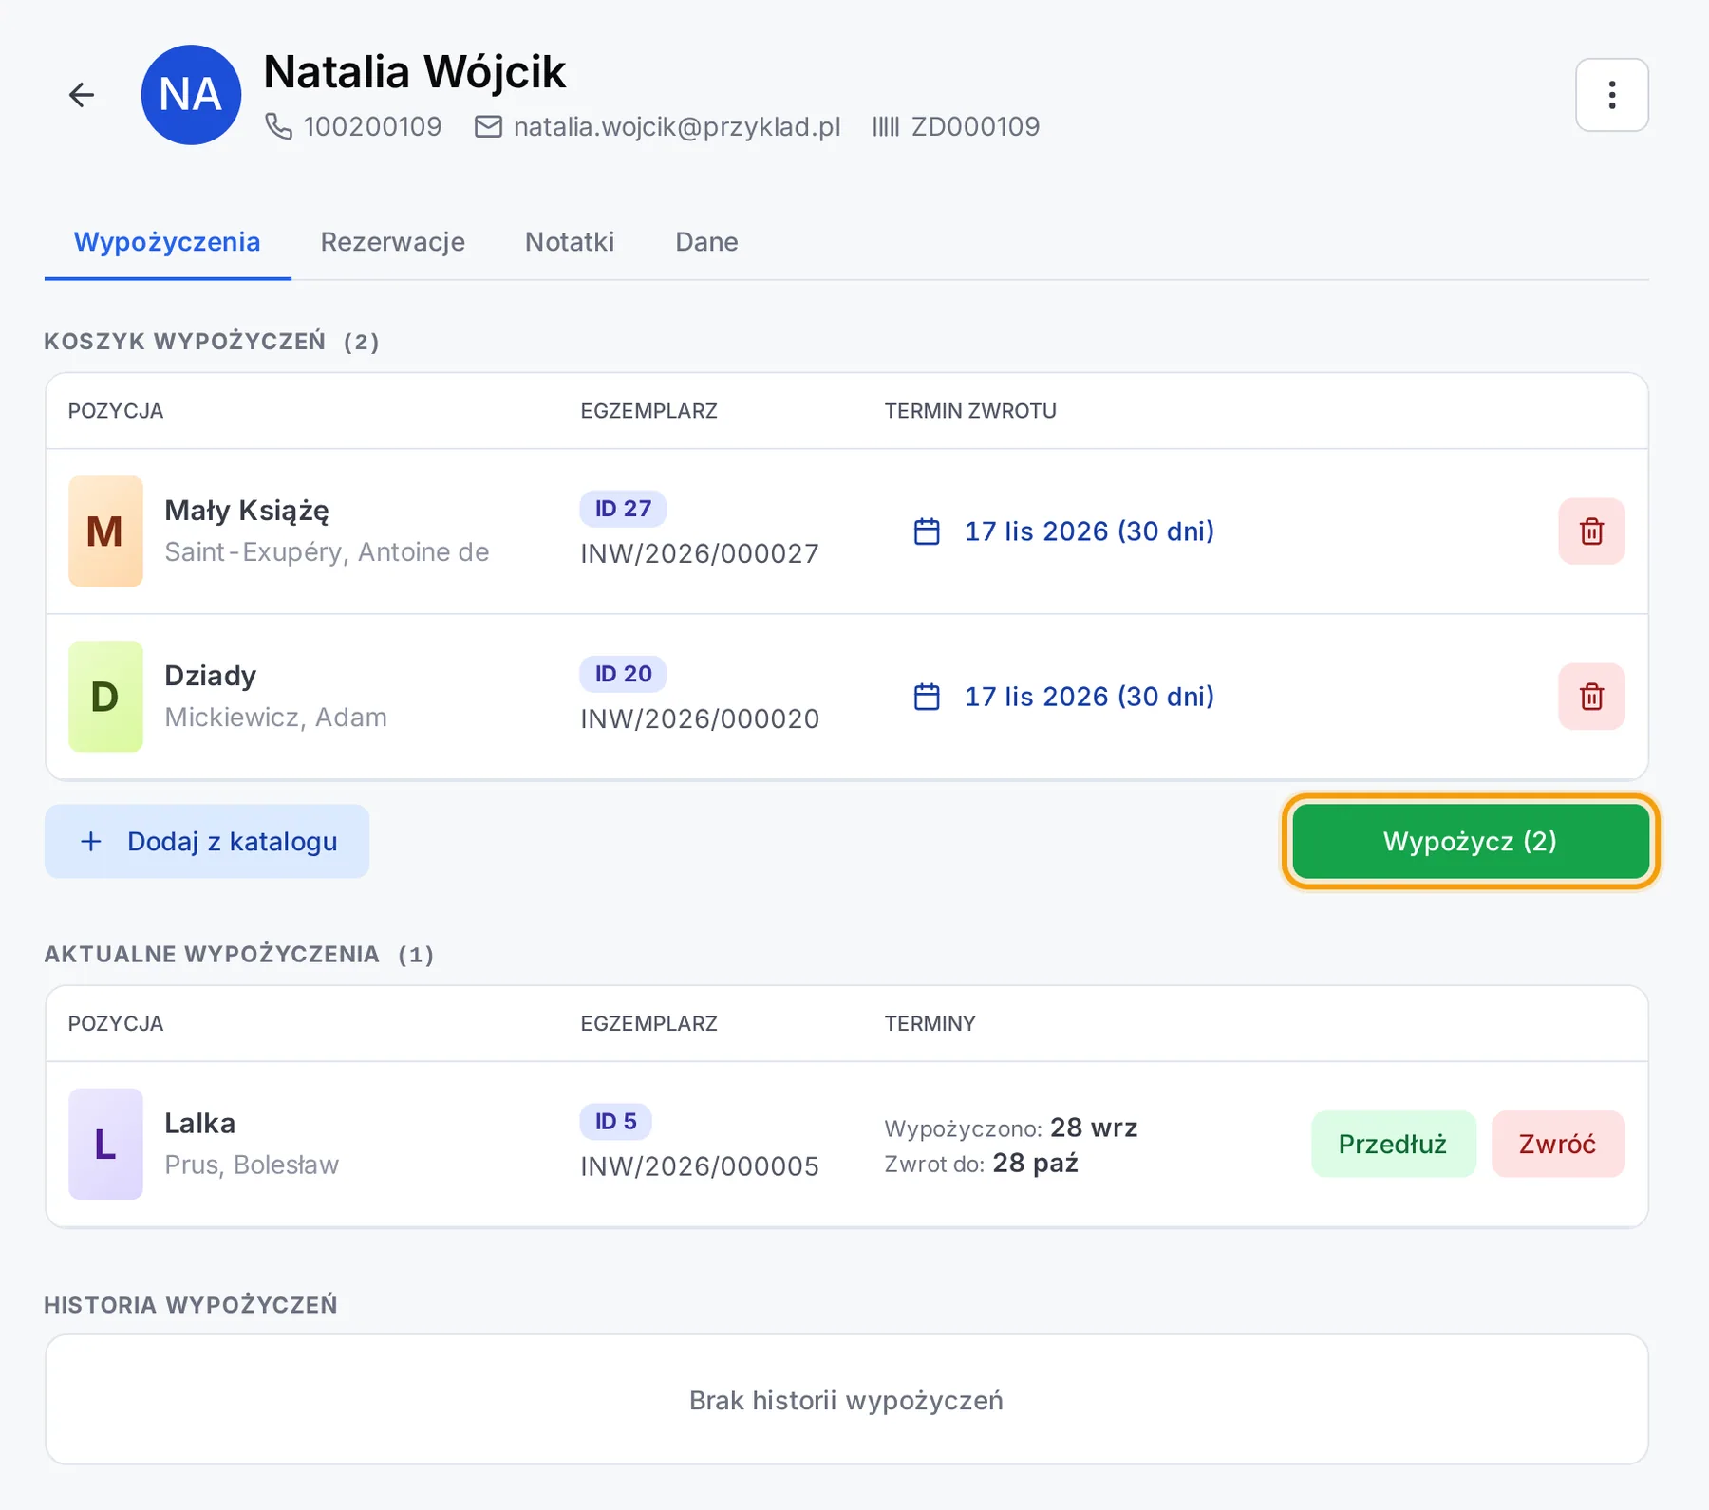
Task: Click the M cover thumbnail of Mały Książę
Action: [105, 531]
